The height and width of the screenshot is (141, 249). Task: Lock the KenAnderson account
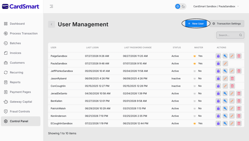coord(218,116)
